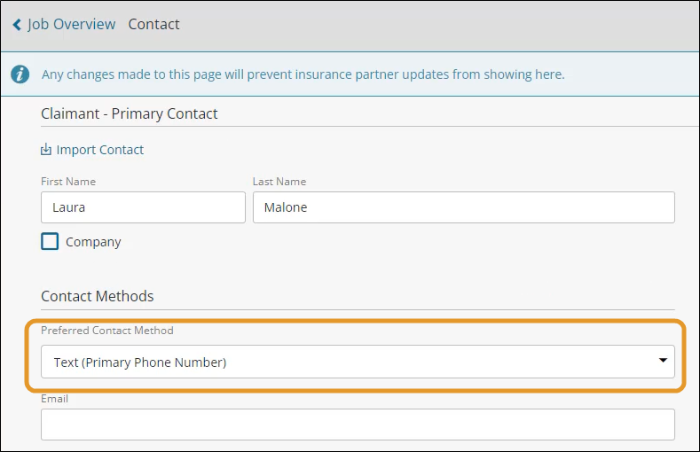Enable the Company checkbox
Image resolution: width=700 pixels, height=452 pixels.
(x=50, y=241)
